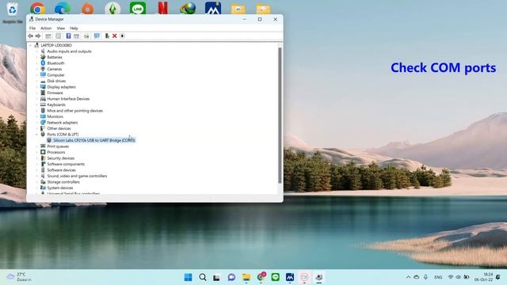The image size is (507, 285).
Task: Disable device using the down-arrow circle icon
Action: click(122, 36)
